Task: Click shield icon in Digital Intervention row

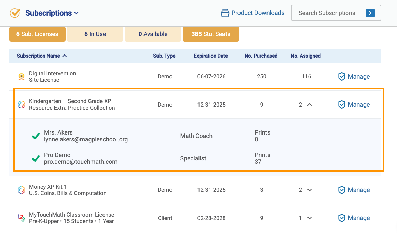Action: (x=342, y=77)
